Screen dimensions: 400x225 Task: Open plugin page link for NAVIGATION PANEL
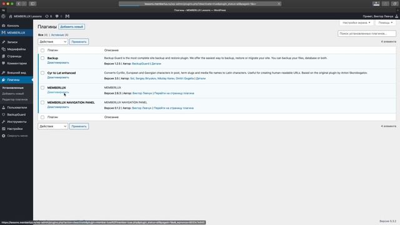point(174,108)
